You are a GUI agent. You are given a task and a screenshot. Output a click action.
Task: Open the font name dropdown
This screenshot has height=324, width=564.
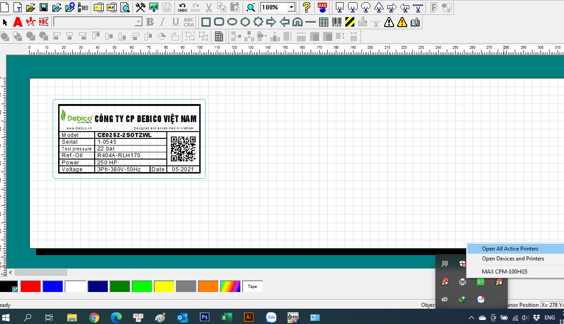coord(138,22)
